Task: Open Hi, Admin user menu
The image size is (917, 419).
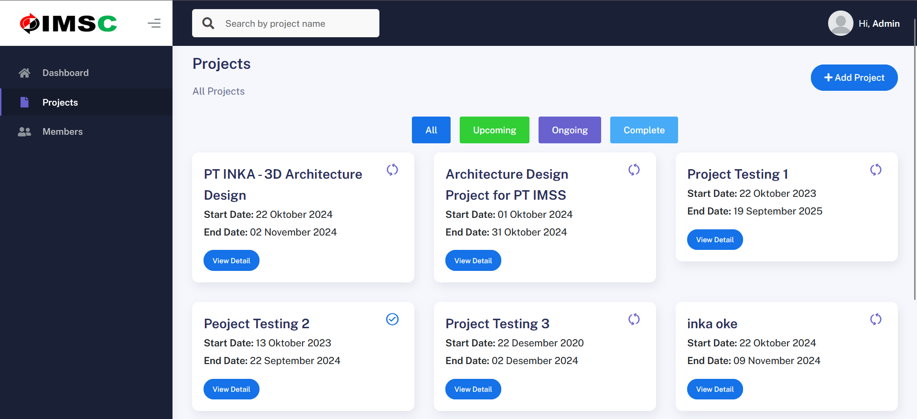Action: (x=879, y=23)
